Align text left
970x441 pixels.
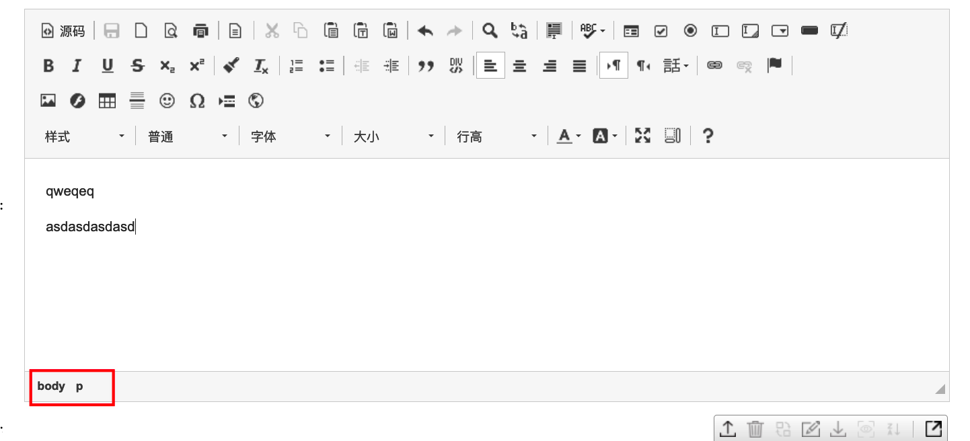[490, 65]
